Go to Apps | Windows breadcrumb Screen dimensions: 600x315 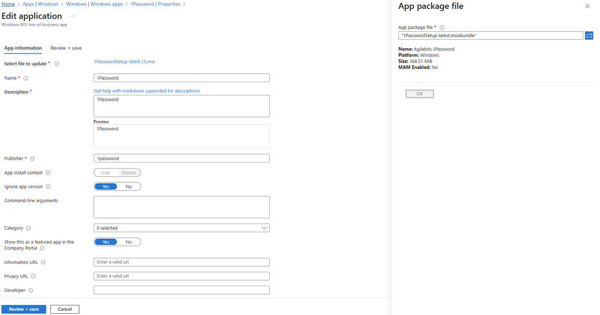coord(41,4)
